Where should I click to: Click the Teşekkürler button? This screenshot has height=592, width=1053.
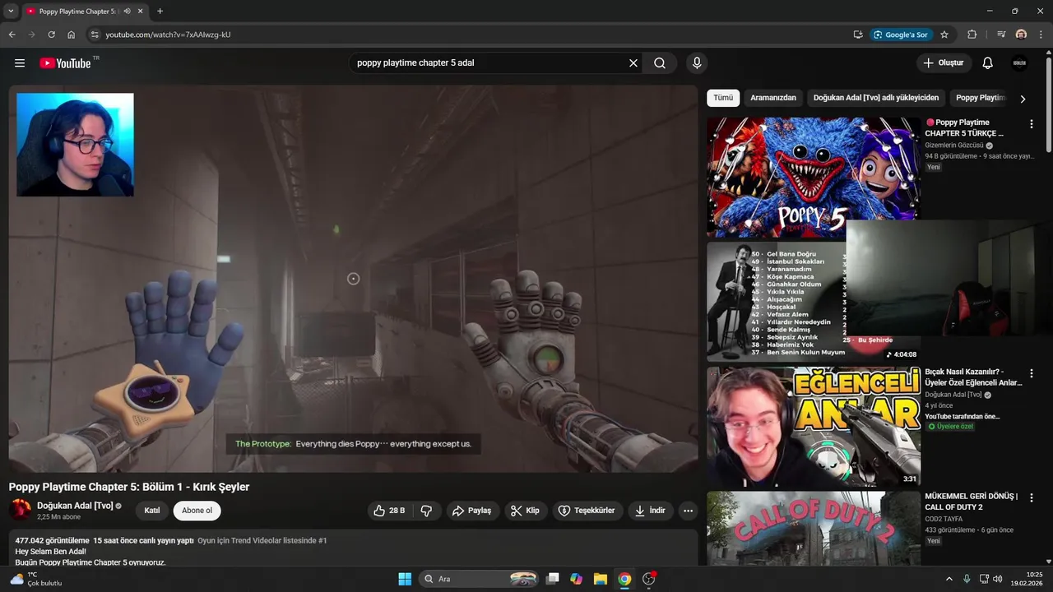587,511
